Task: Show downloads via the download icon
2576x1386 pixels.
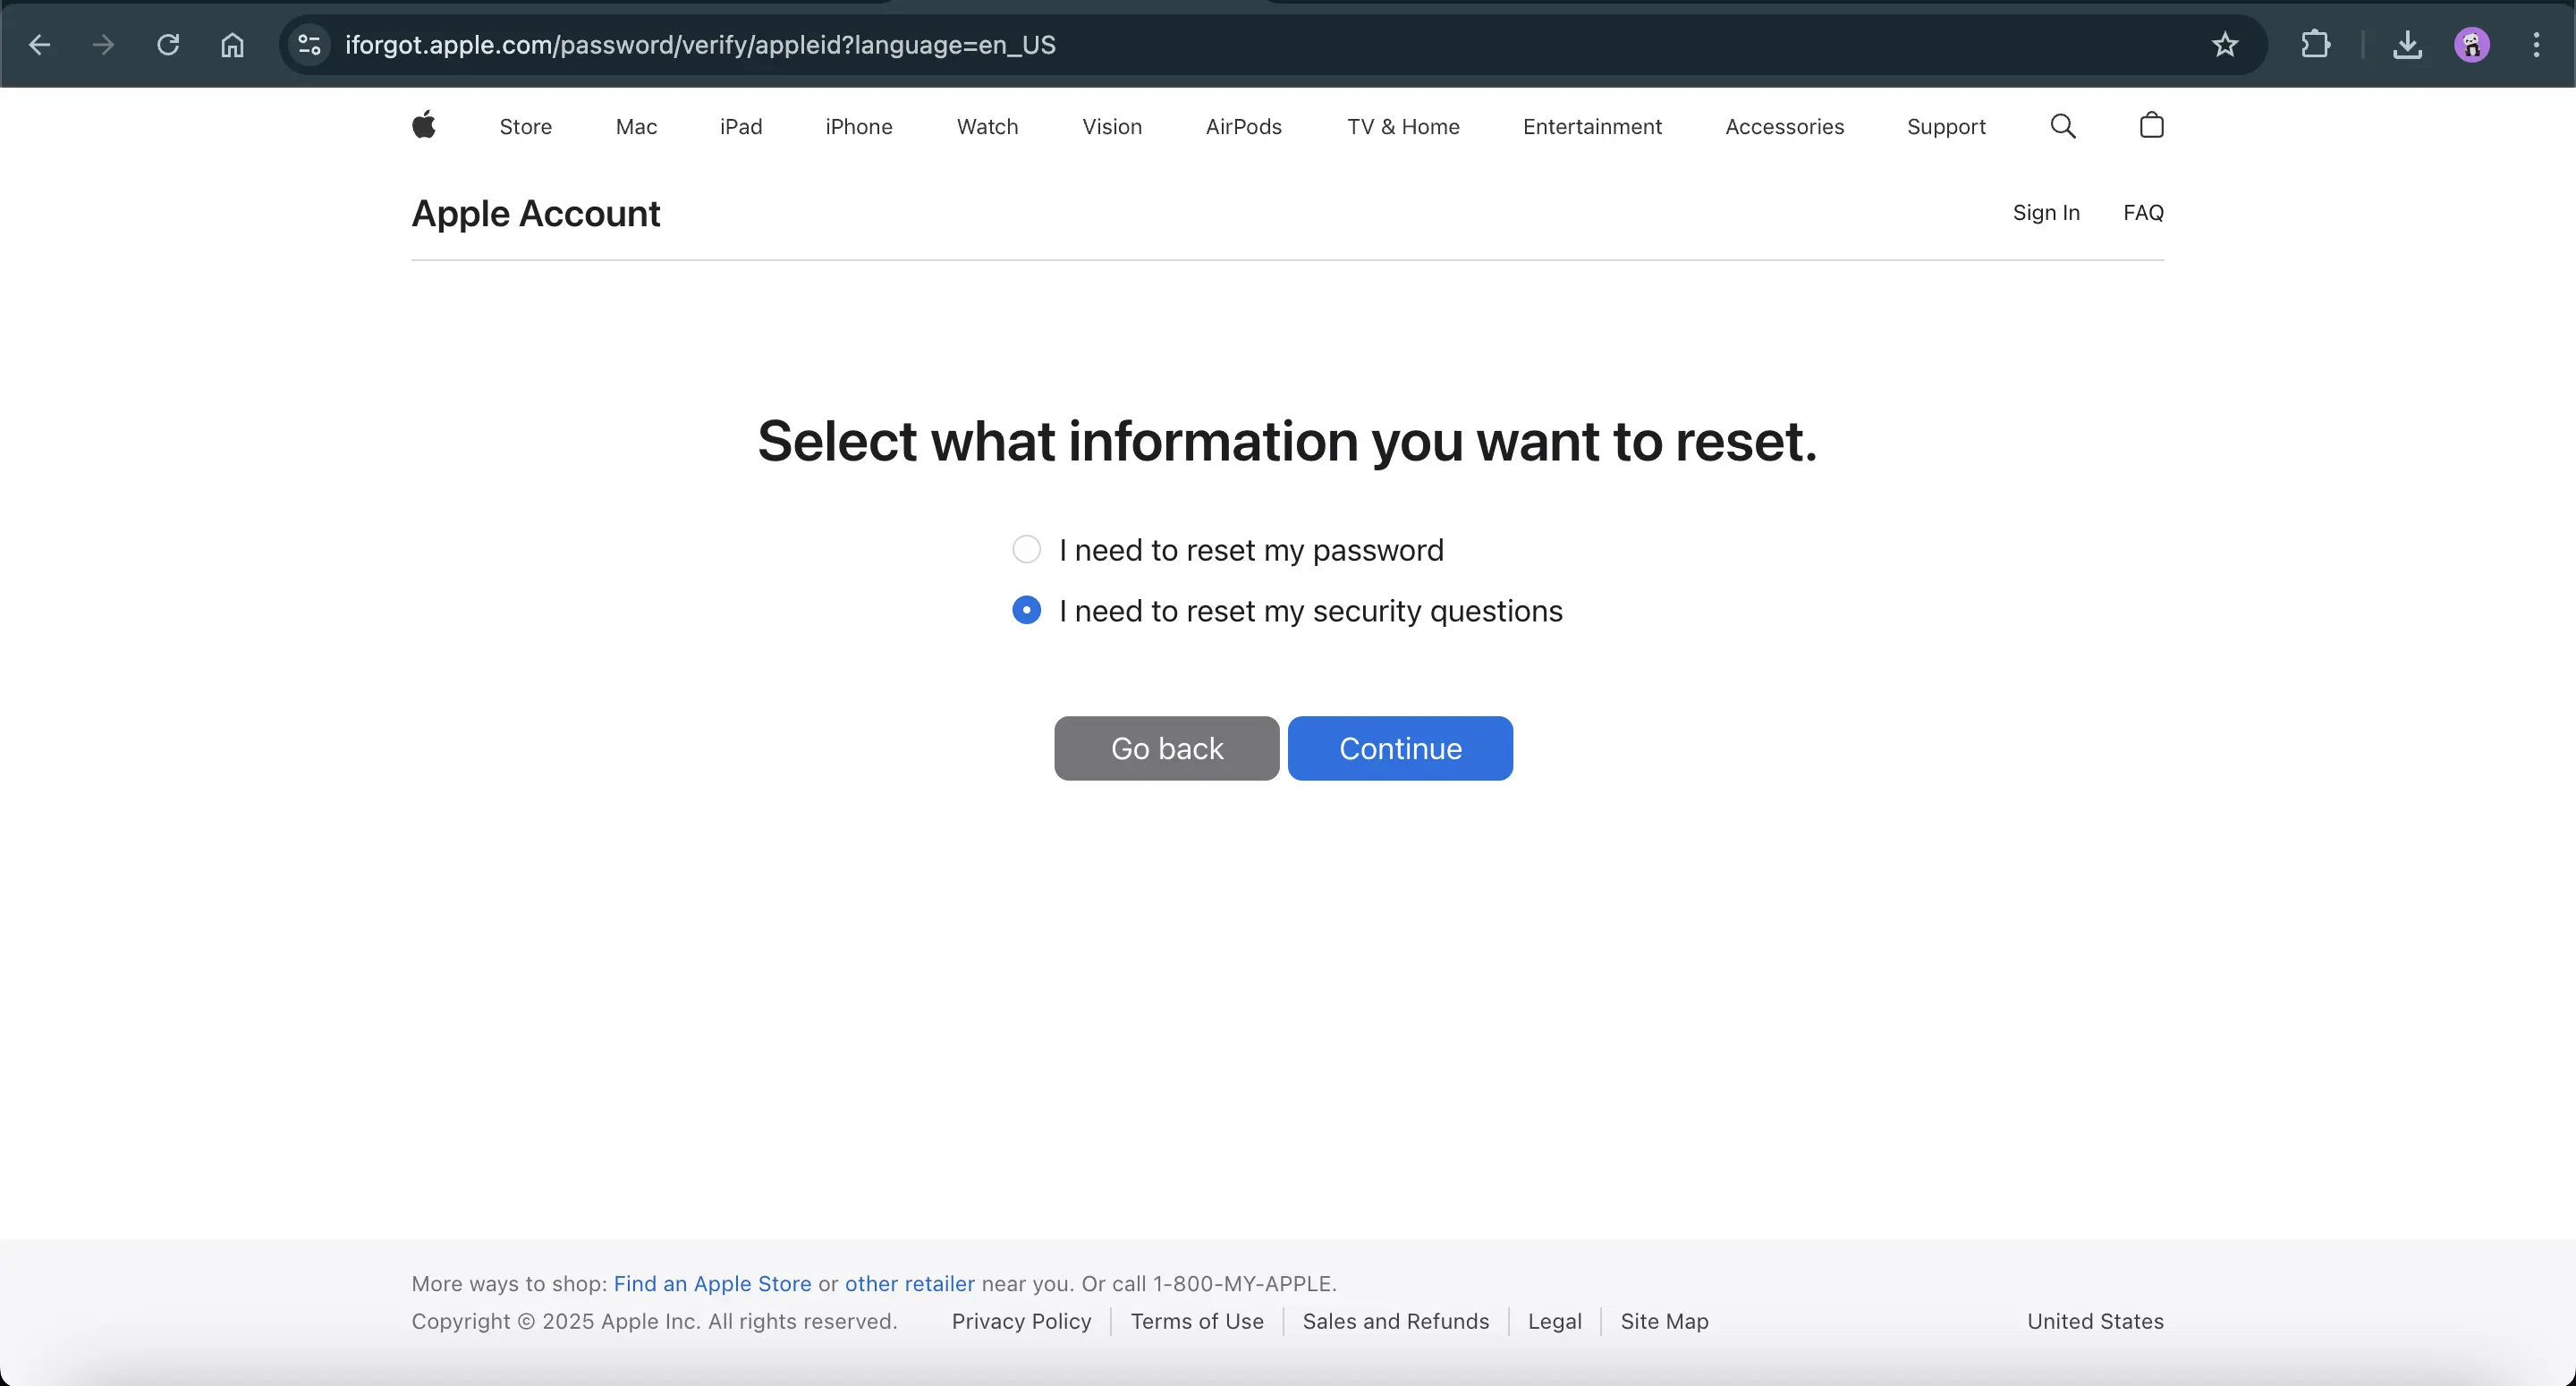Action: tap(2407, 45)
